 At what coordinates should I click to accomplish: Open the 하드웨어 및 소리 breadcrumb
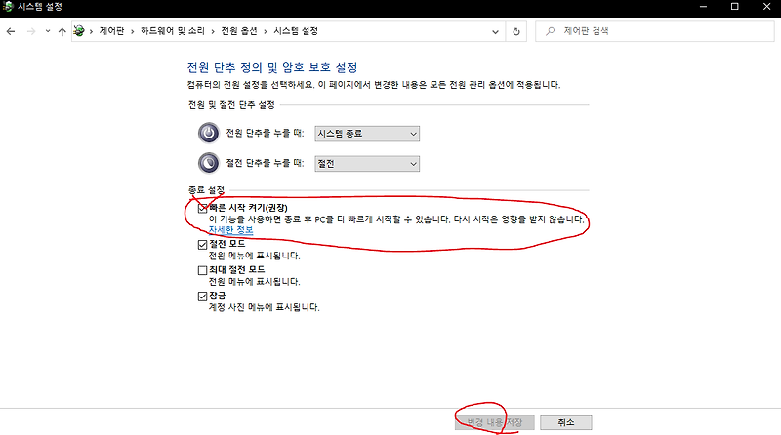click(173, 31)
